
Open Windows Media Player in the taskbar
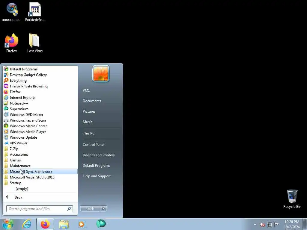pos(82,224)
